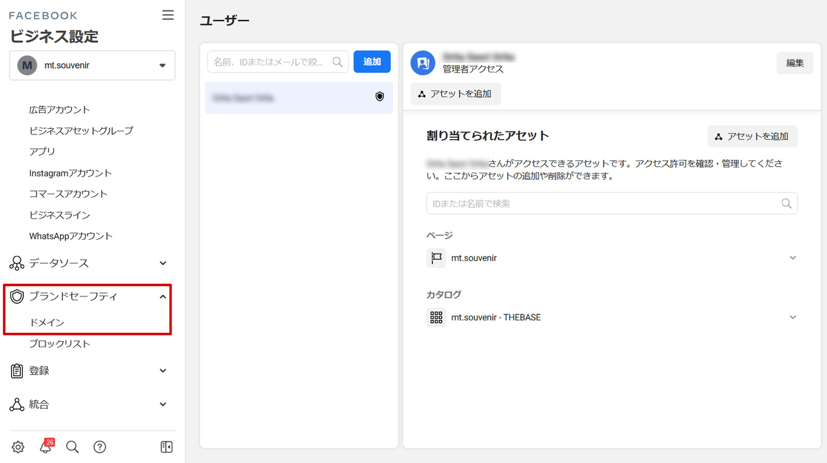Click the catalog grid icon
Screen dimensions: 827x463
[x=436, y=317]
